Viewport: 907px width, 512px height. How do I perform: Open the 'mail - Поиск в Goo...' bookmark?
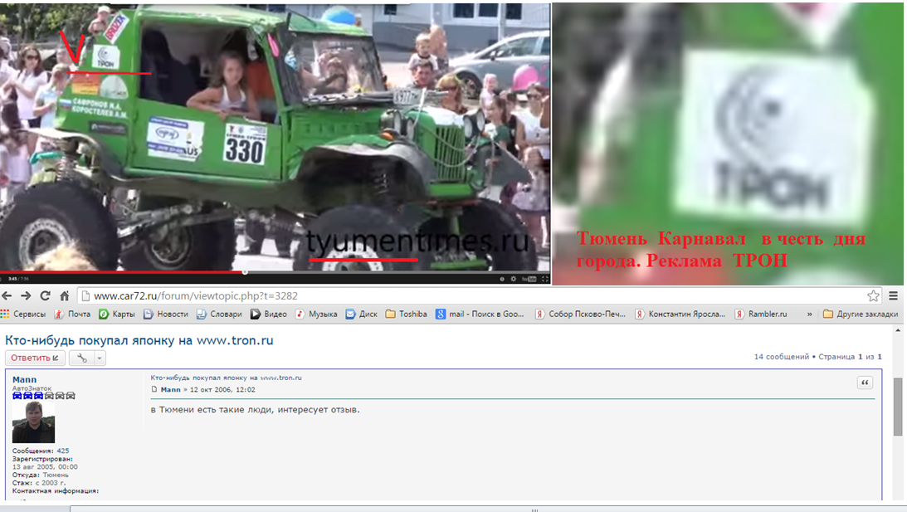[480, 315]
